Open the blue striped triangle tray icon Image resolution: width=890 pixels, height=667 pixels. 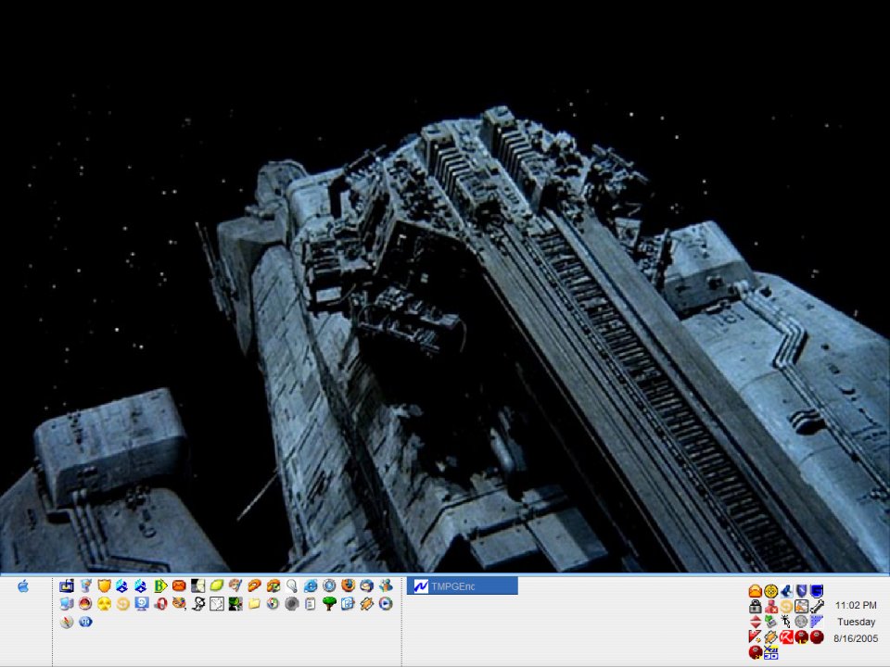click(817, 622)
